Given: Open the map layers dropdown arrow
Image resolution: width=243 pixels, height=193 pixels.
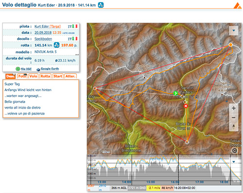Looking at the screenshot, I should point(234,31).
